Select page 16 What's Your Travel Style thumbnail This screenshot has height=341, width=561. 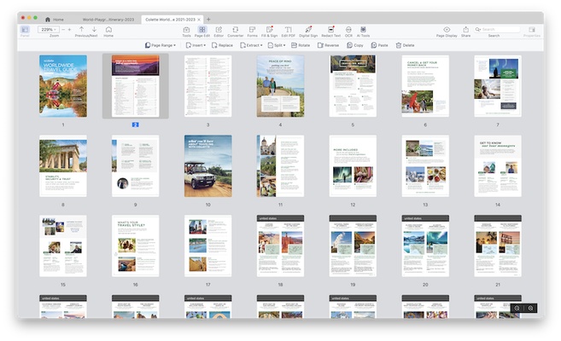[x=135, y=246]
